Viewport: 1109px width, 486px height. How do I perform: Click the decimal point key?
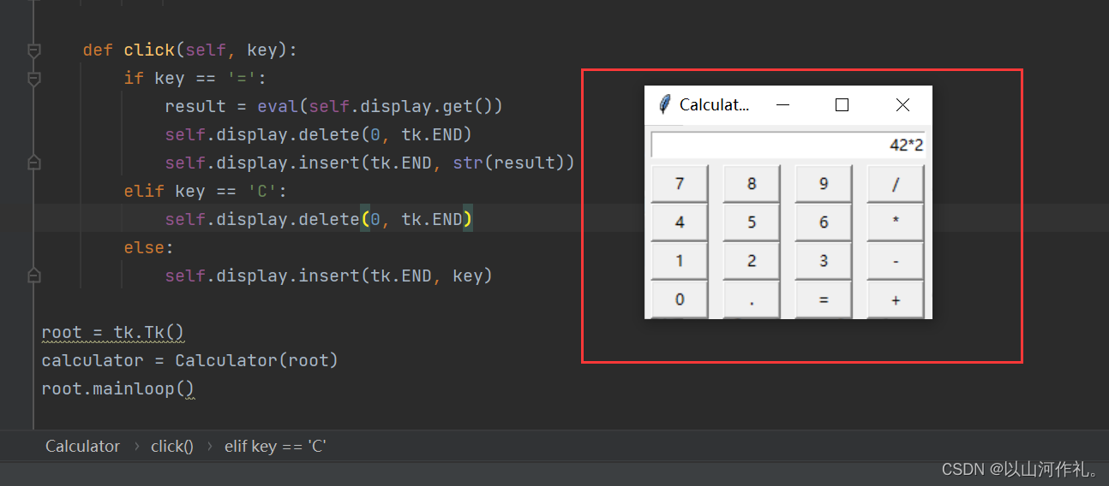(752, 299)
